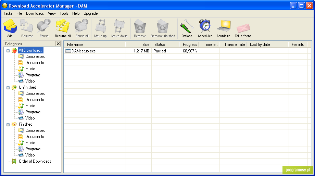
Task: Click the Tell a friend envelope icon
Action: [243, 28]
